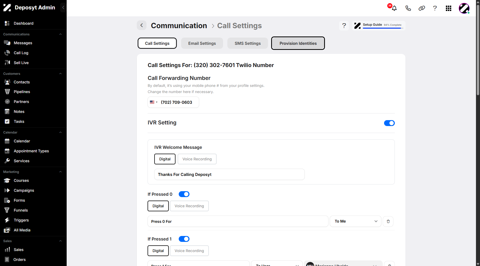Open the country flag selector
This screenshot has height=266, width=480.
coord(154,102)
